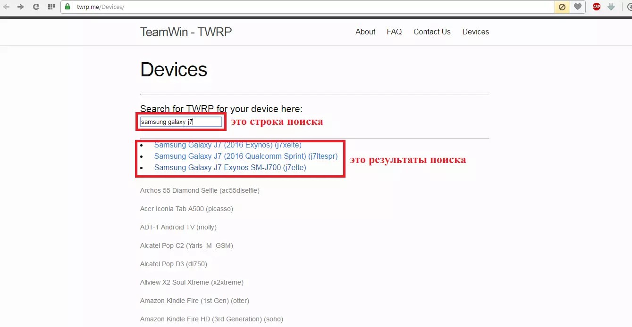Click the 'Search for TWRP for your device here:' label

[220, 109]
